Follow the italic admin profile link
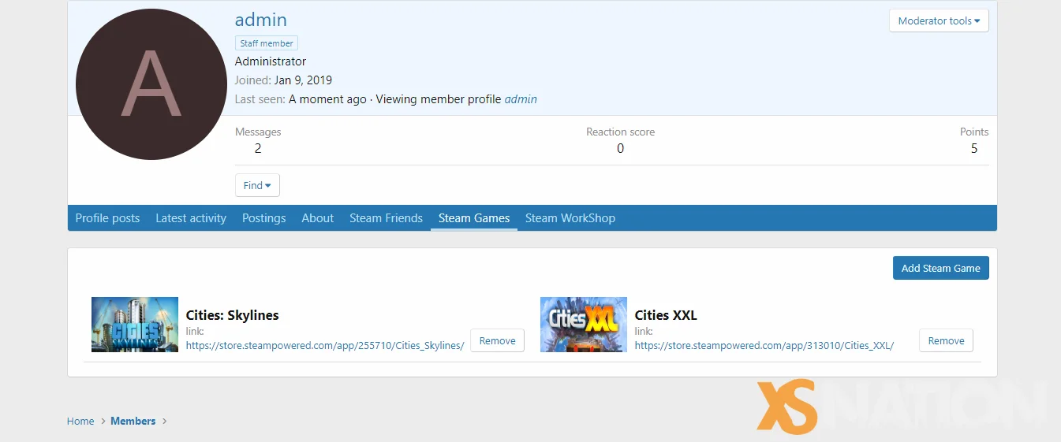This screenshot has height=442, width=1061. point(521,99)
